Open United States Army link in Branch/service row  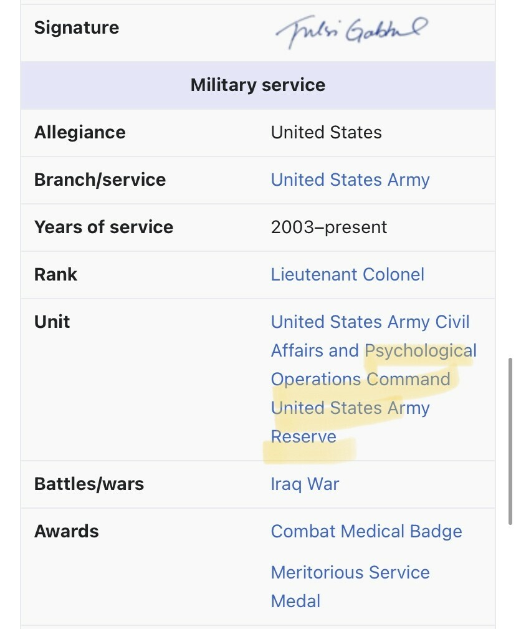coord(350,180)
